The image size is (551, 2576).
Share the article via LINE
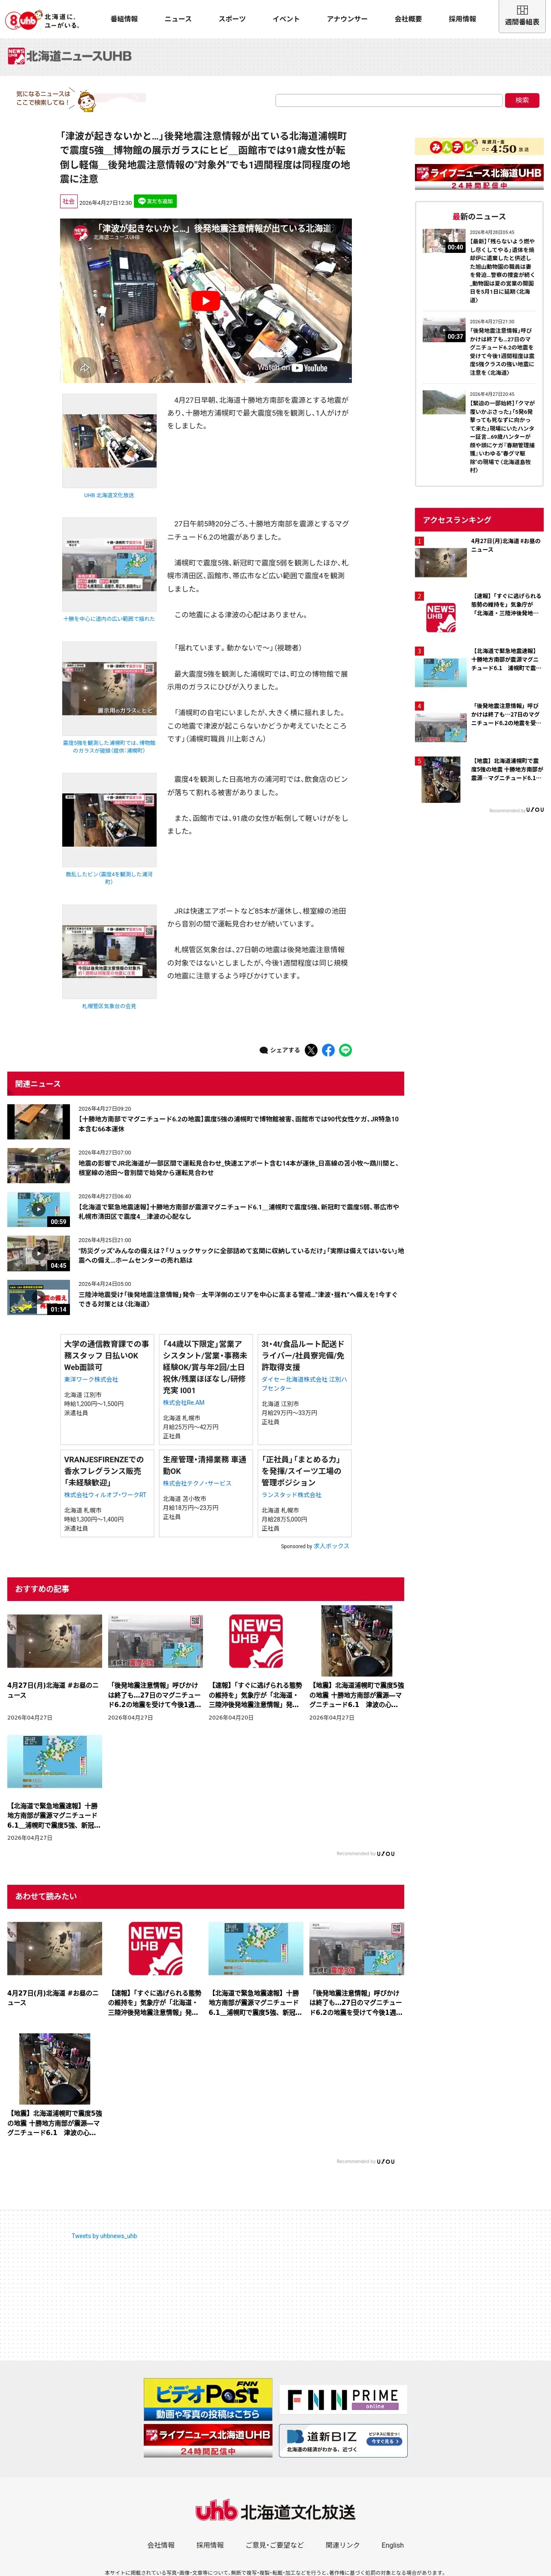point(345,1050)
